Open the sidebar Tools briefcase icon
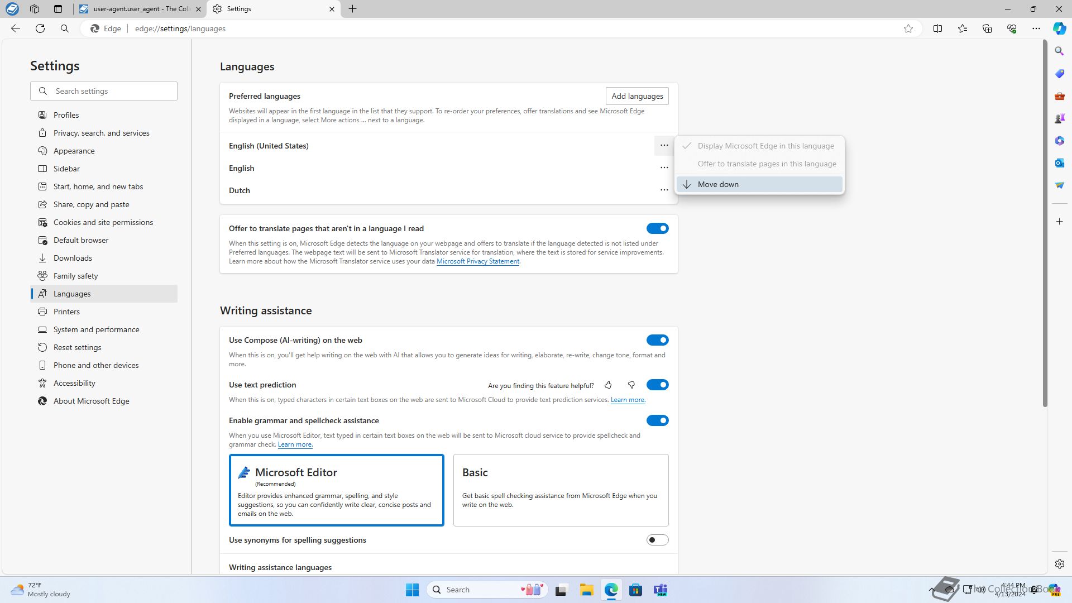The height and width of the screenshot is (603, 1072). click(1060, 96)
